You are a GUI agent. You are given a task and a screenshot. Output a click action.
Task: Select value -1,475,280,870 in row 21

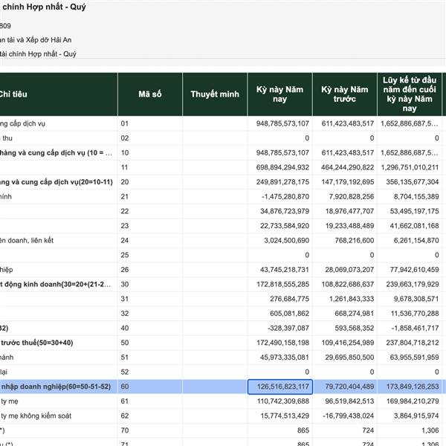coord(285,196)
